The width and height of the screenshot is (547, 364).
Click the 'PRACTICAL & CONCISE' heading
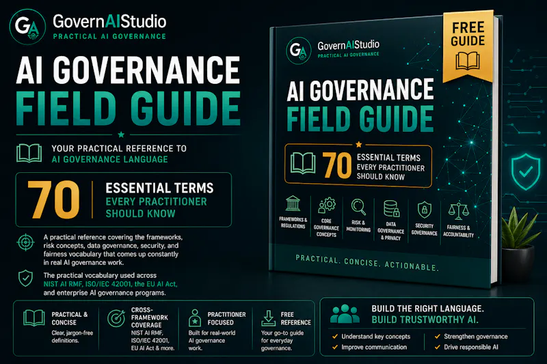[x=70, y=318]
